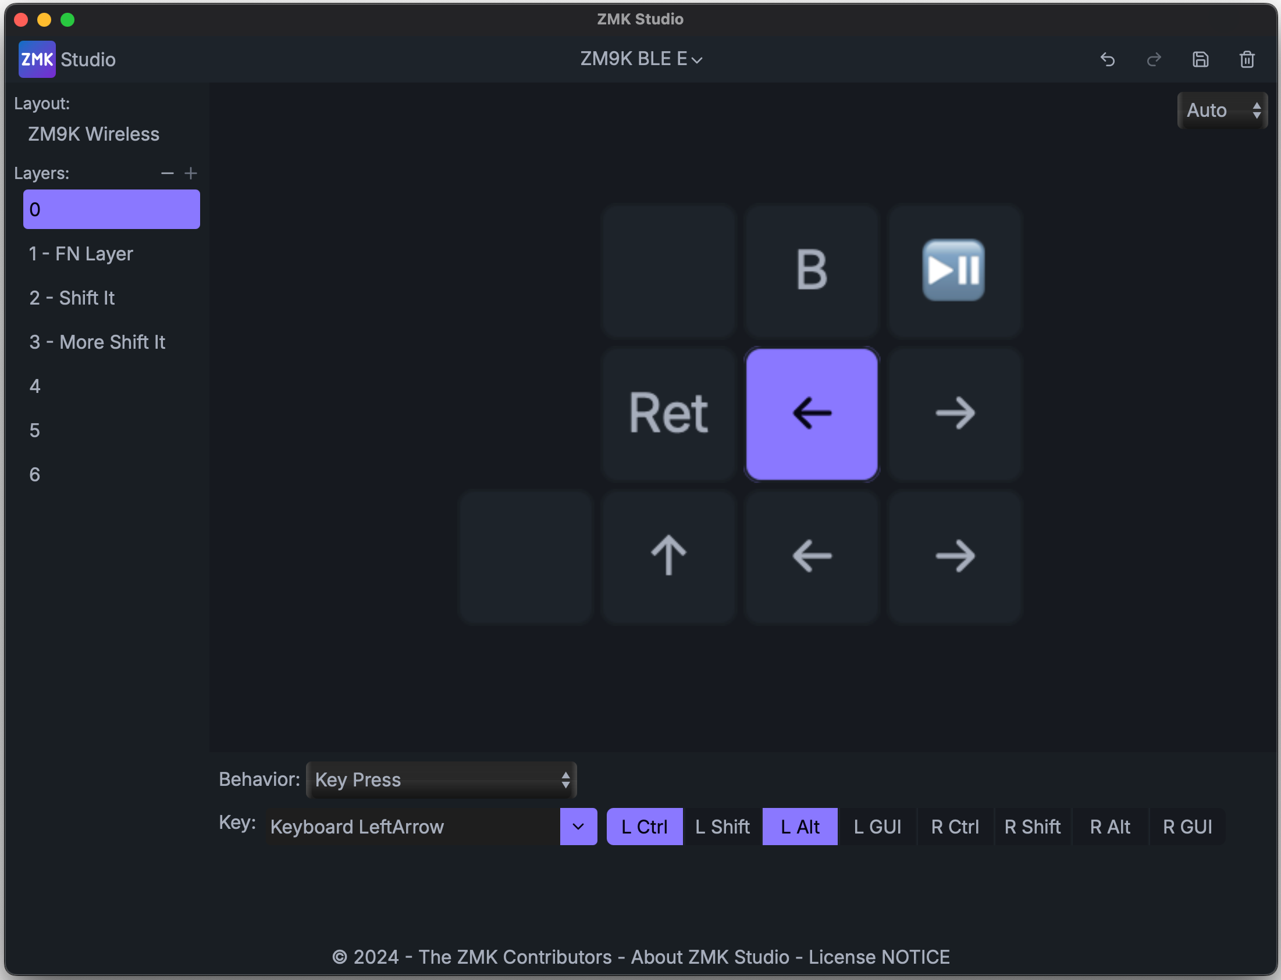The image size is (1281, 980).
Task: Select the up arrow key
Action: point(668,556)
